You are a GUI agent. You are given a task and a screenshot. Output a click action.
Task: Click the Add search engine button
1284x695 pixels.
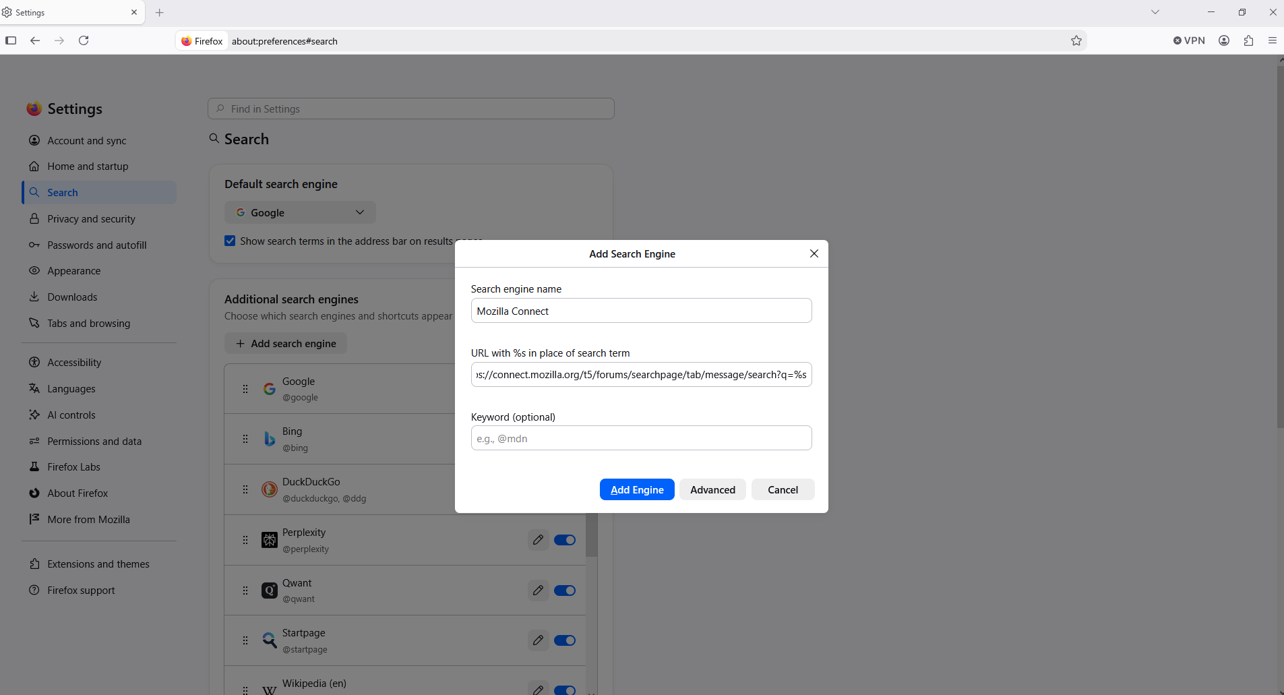(286, 343)
